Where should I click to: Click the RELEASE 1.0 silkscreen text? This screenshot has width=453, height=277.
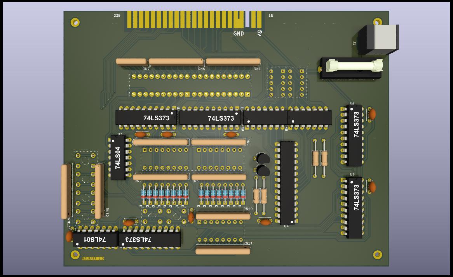coord(93,258)
